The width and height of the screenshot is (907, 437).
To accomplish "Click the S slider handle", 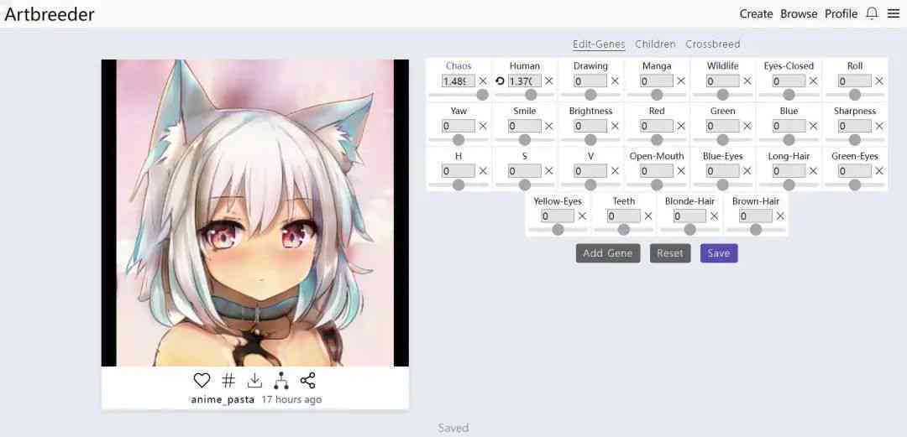I will 525,185.
